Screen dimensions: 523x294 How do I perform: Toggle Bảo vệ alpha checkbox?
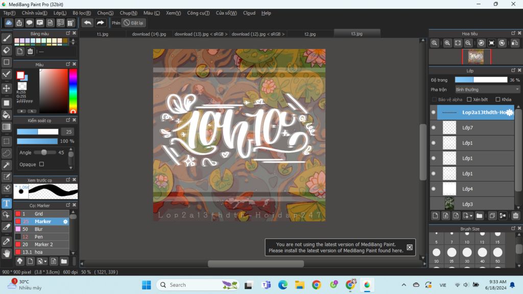point(434,100)
